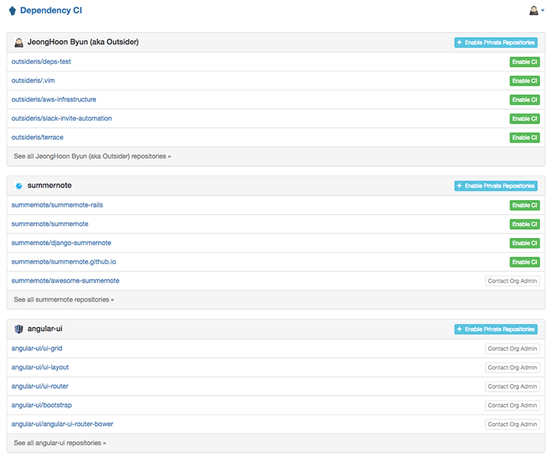Click the summernote organization icon

[19, 186]
